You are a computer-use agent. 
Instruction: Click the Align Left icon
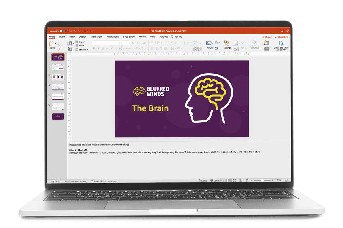152,49
